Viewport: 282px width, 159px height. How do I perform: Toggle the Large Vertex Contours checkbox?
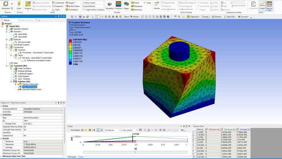pyautogui.click(x=84, y=10)
